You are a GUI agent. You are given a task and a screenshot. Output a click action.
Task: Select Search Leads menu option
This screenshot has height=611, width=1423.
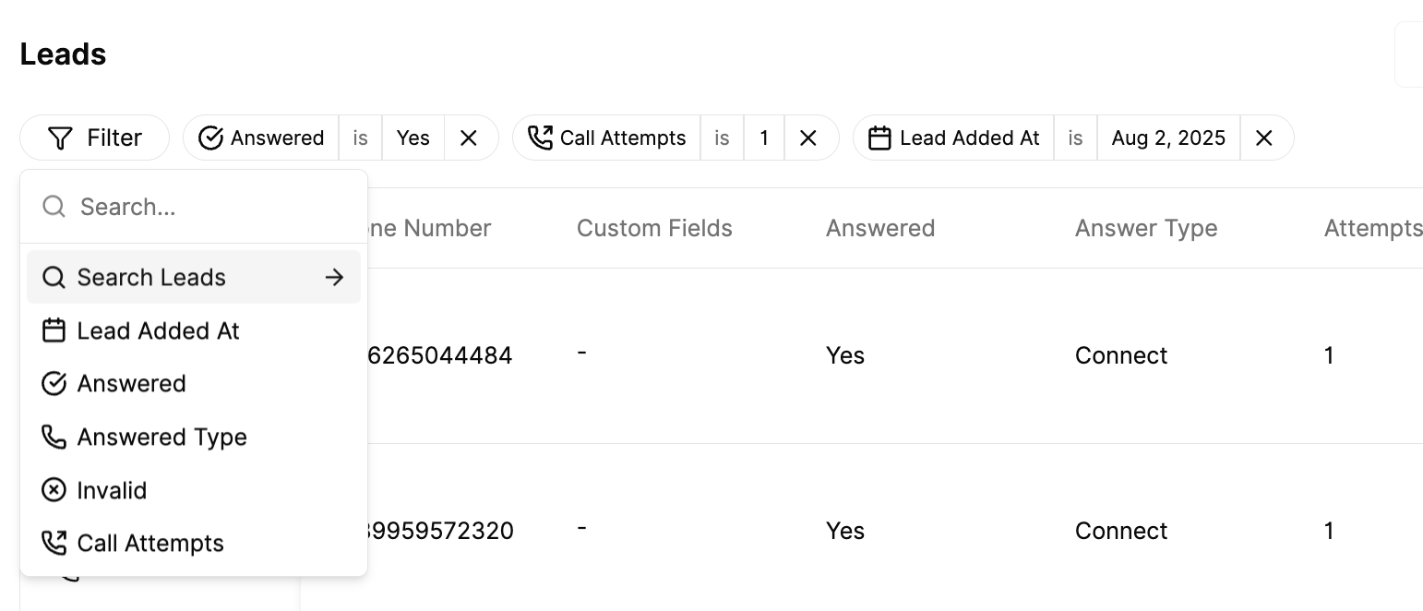[x=152, y=278]
